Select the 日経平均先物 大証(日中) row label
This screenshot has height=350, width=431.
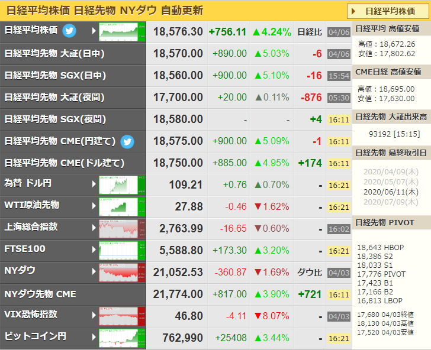pos(54,54)
